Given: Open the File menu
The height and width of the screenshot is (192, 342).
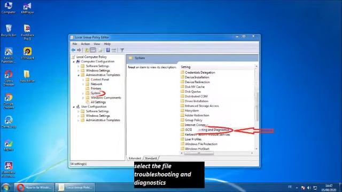Looking at the screenshot, I should tap(75, 44).
